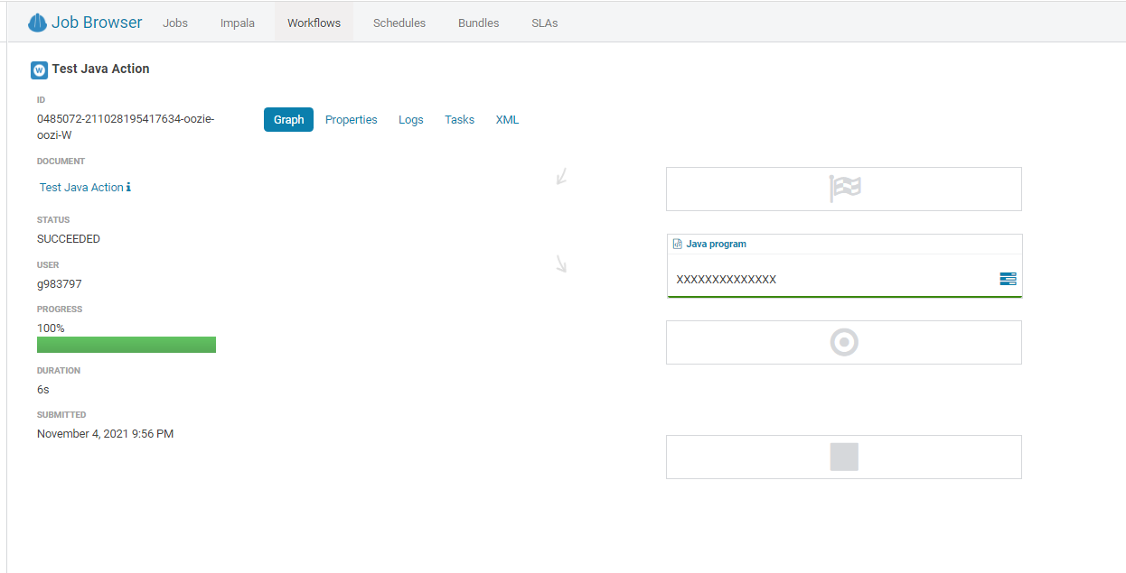Image resolution: width=1126 pixels, height=573 pixels.
Task: Open the info icon next to Test Java Action
Action: pyautogui.click(x=130, y=187)
